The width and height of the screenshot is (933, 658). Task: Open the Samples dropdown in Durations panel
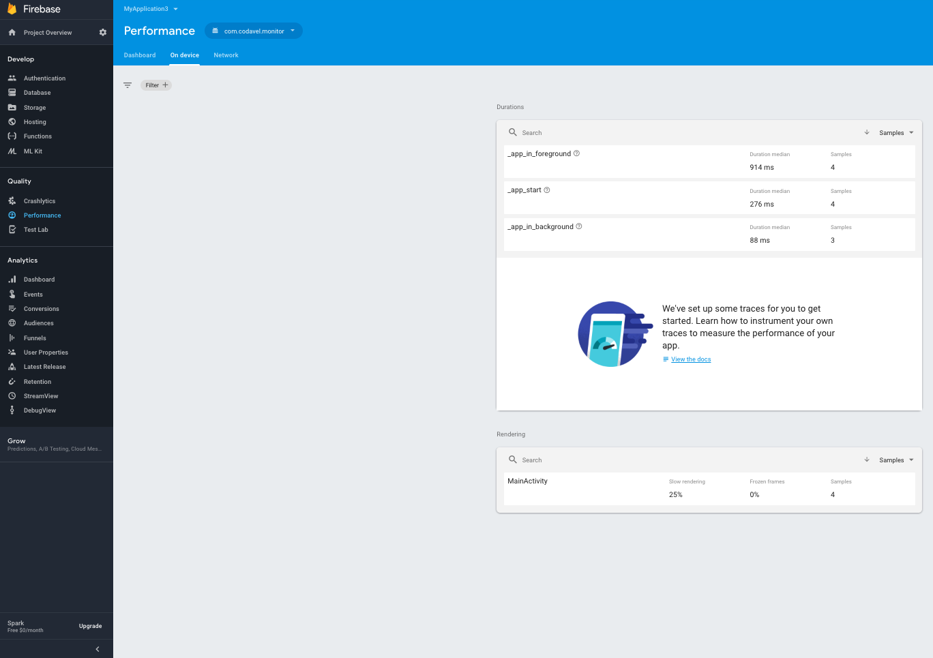click(895, 132)
